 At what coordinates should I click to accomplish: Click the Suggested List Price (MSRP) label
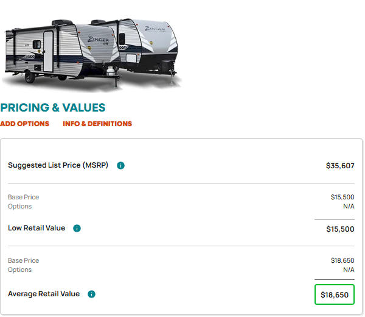tap(58, 165)
